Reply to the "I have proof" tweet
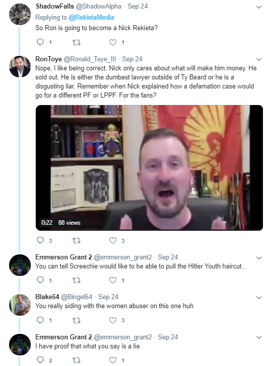The image size is (271, 366). tap(40, 360)
